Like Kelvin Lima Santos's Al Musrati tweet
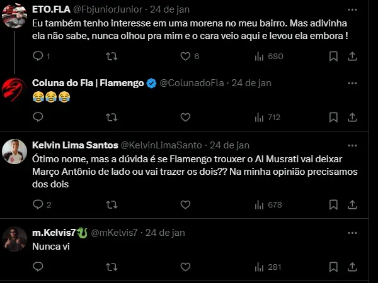Screen dimensions: 378x283 click(x=185, y=204)
